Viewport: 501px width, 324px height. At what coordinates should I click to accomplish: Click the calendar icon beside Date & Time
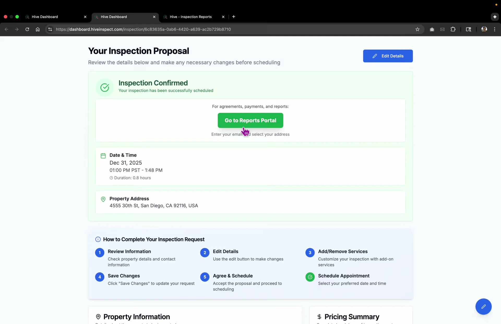[x=103, y=156]
